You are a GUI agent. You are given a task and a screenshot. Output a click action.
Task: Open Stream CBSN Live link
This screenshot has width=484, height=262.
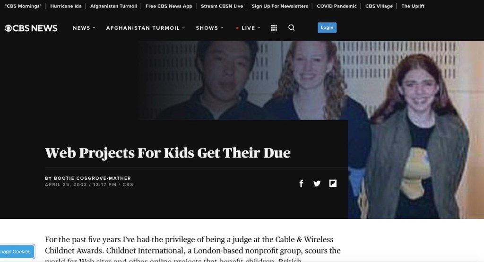222,6
